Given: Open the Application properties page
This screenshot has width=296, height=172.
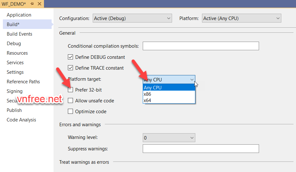Looking at the screenshot, I should tap(19, 15).
